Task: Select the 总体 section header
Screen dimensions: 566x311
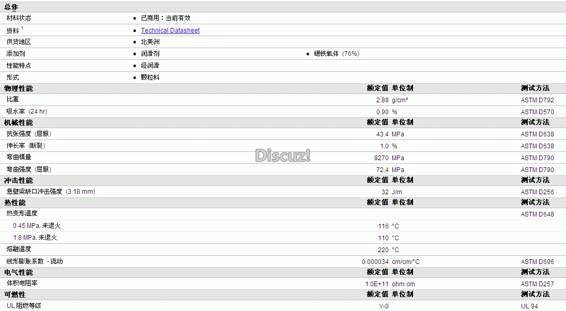Action: tap(11, 7)
